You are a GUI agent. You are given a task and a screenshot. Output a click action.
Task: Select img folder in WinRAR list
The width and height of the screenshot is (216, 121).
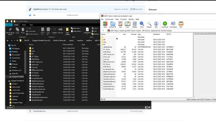105,42
